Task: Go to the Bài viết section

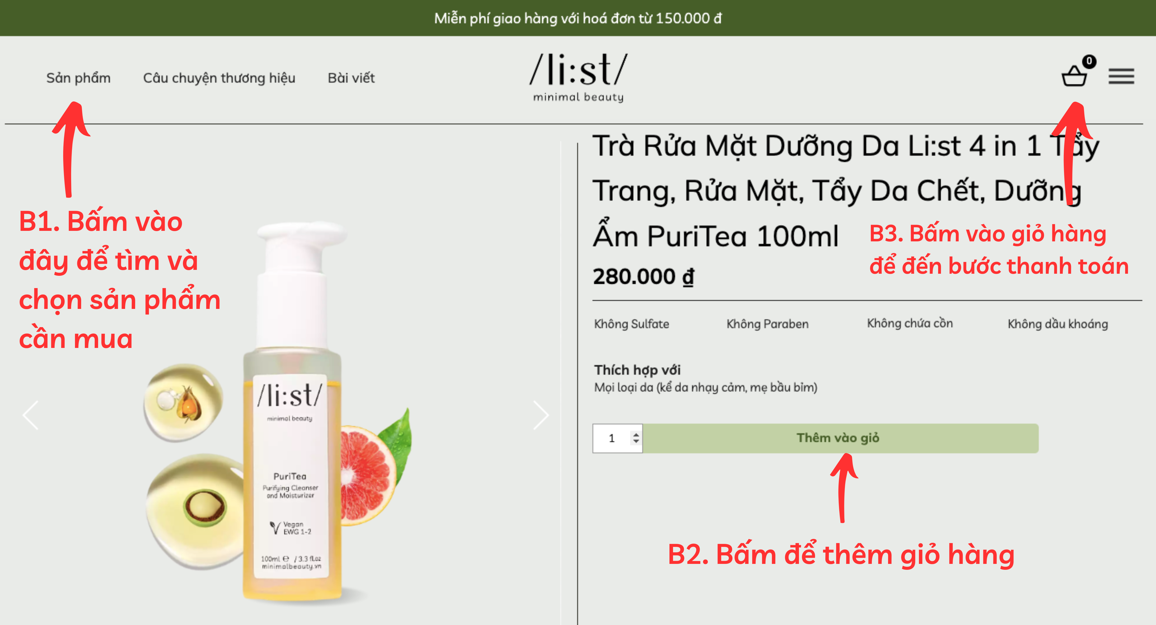Action: coord(351,78)
